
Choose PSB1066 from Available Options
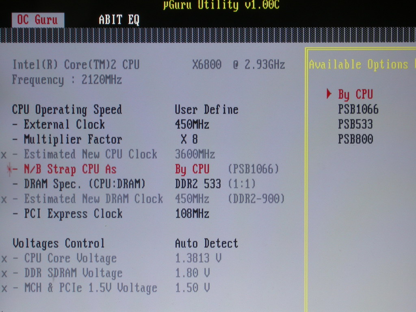(358, 109)
